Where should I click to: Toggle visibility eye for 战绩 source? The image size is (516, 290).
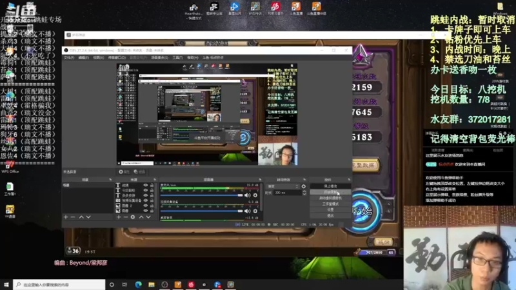(x=146, y=185)
